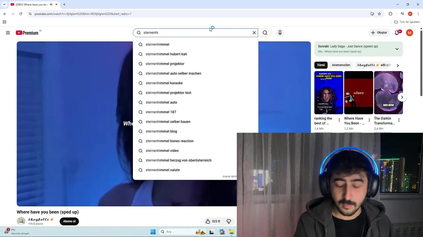
Task: Open 'Where Have You Been' short thumbnail
Action: click(x=359, y=93)
